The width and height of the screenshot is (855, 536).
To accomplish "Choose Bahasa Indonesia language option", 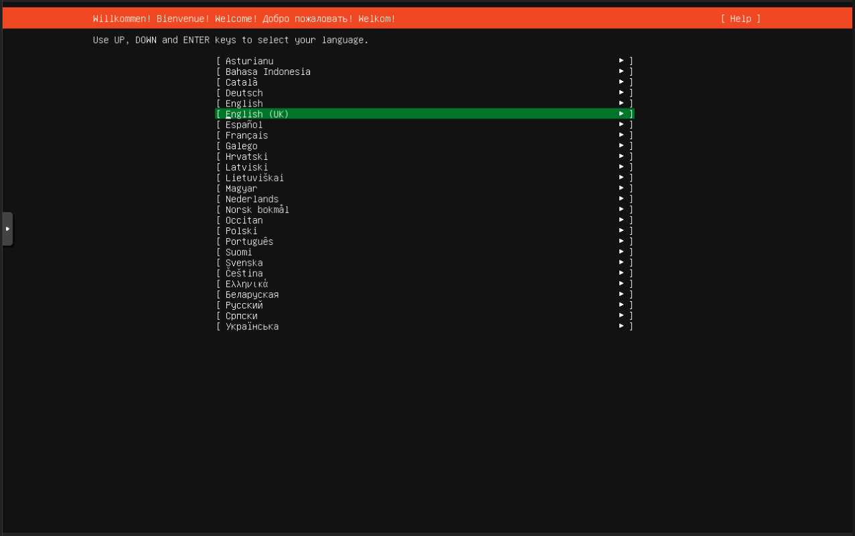I will [x=268, y=72].
